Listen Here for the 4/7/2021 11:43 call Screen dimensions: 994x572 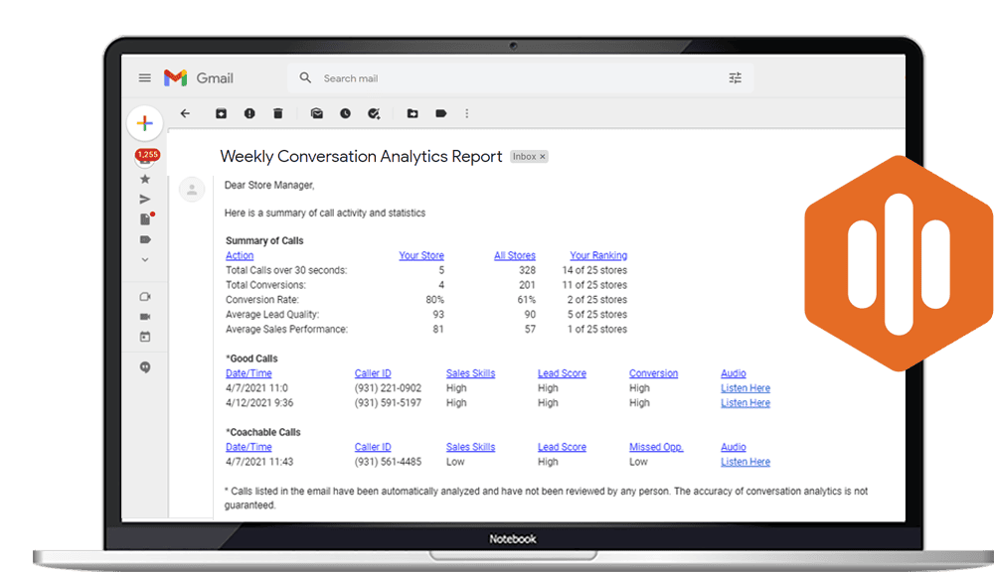[745, 462]
